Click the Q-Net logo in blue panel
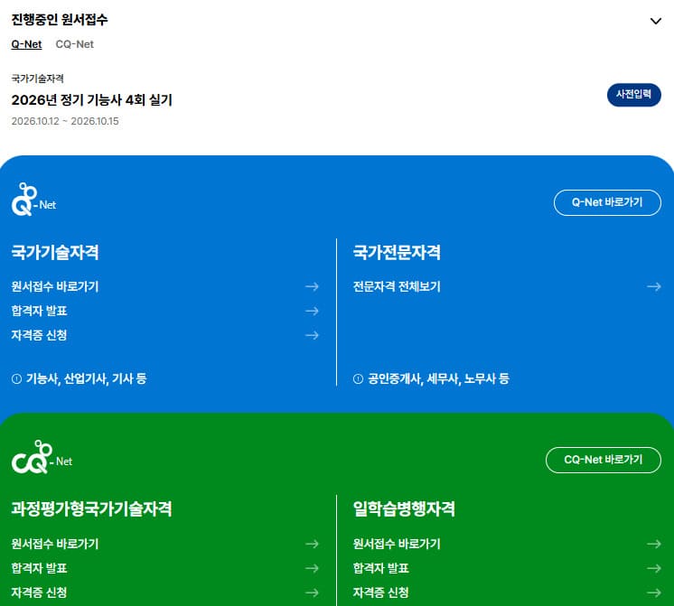This screenshot has width=674, height=606. click(x=33, y=199)
